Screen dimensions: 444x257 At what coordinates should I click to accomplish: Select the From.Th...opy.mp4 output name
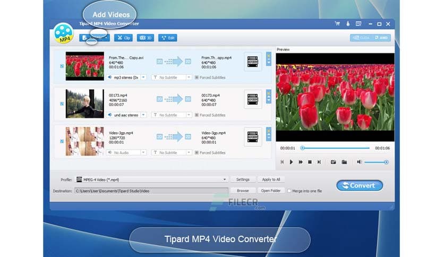coord(216,58)
